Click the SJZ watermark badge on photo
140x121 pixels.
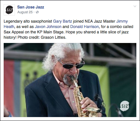(x=125, y=106)
